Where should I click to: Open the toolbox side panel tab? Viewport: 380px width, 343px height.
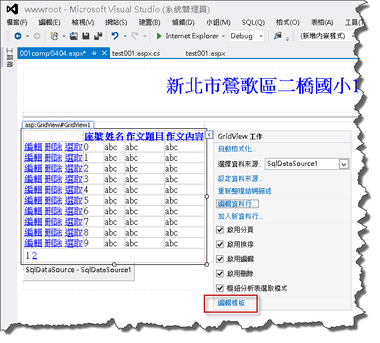click(x=10, y=57)
